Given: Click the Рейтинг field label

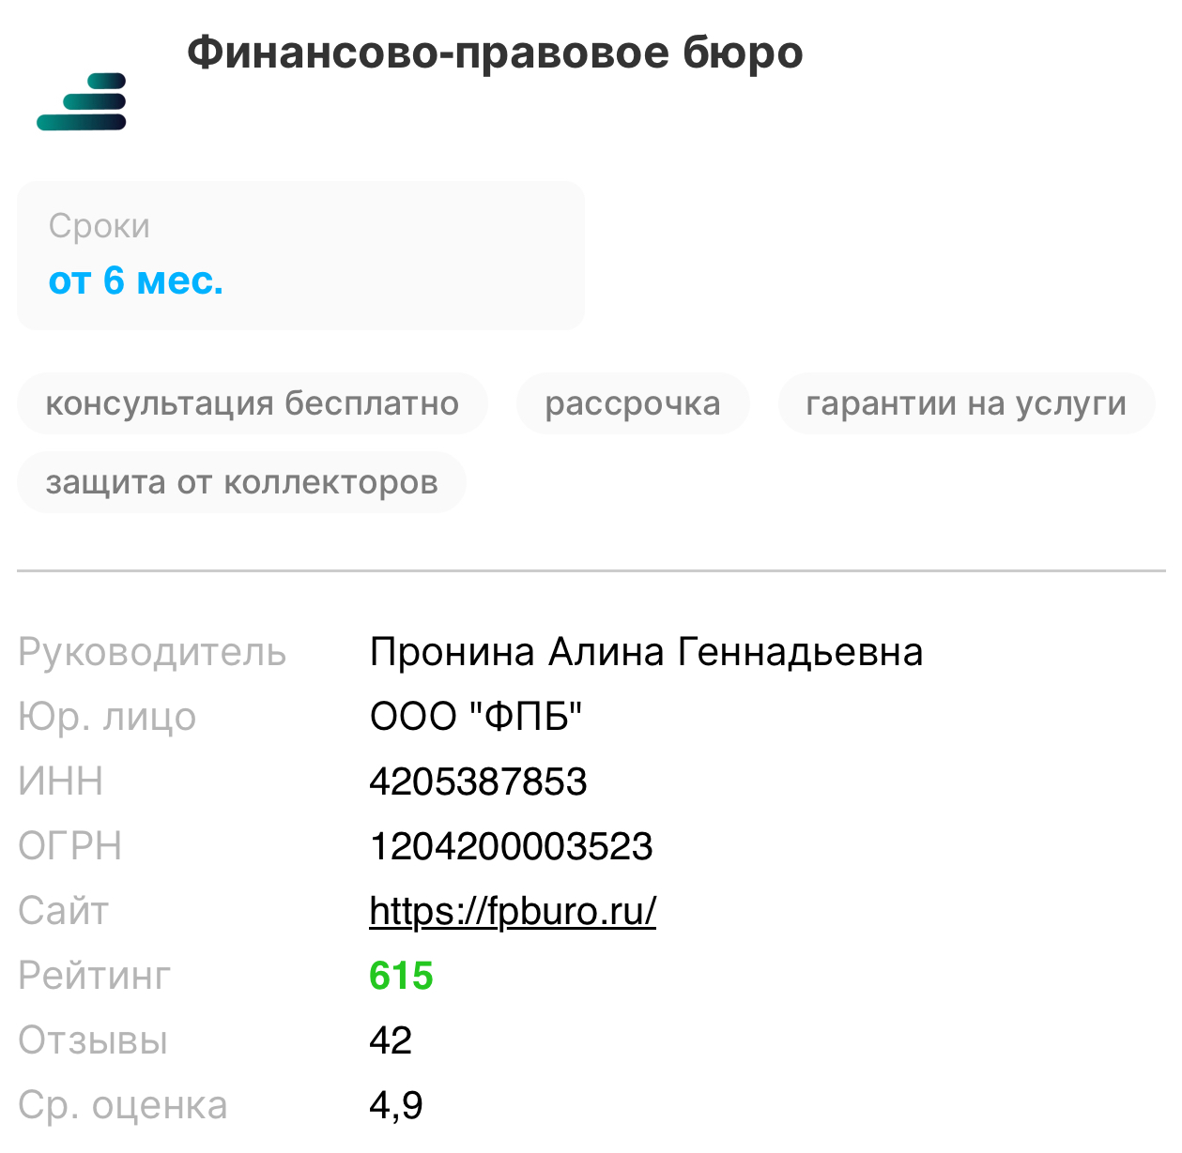Looking at the screenshot, I should pyautogui.click(x=94, y=976).
